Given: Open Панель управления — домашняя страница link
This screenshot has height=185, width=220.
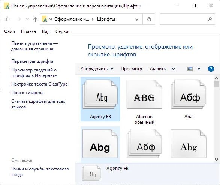Looking at the screenshot, I should (x=34, y=46).
